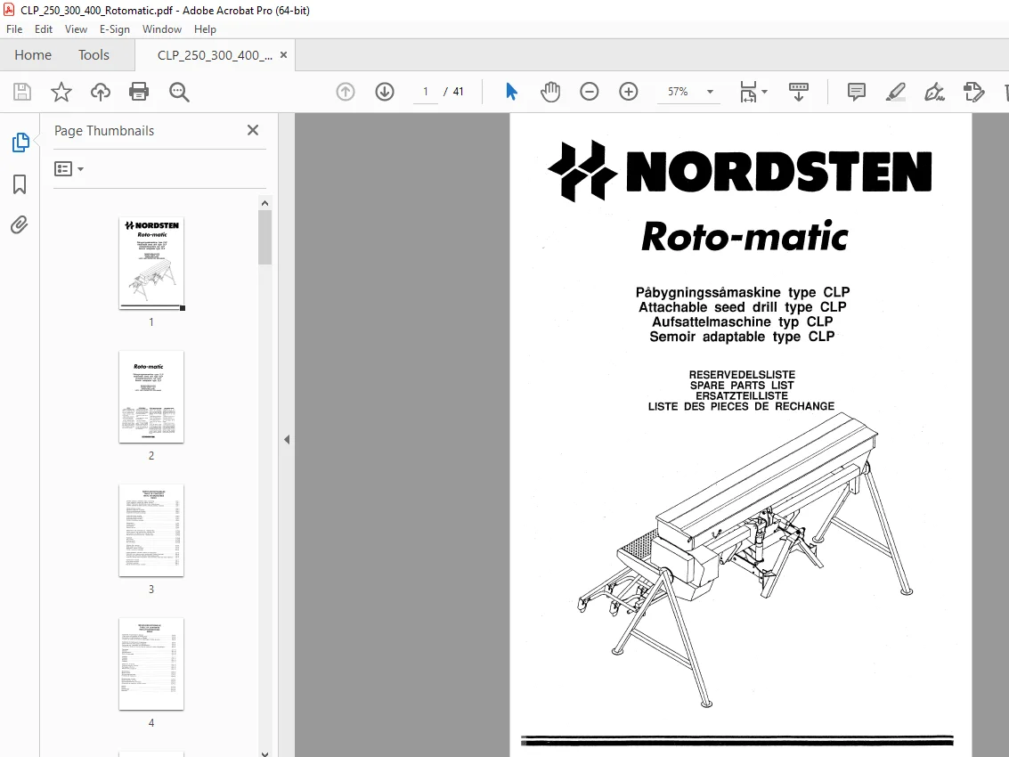Open the Help menu
The width and height of the screenshot is (1009, 757).
point(206,29)
